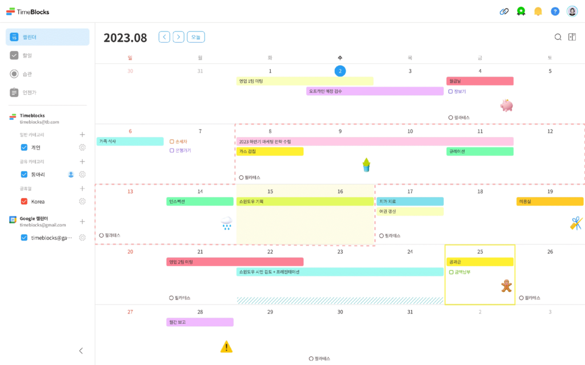Collapse the sidebar with bottom-left chevron
This screenshot has height=365, width=585.
(x=81, y=351)
